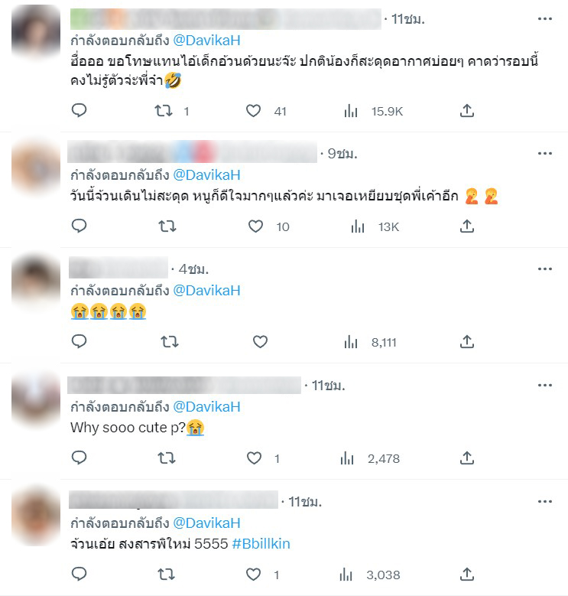Like the tweet with 10 likes
This screenshot has height=596, width=568.
(x=255, y=226)
